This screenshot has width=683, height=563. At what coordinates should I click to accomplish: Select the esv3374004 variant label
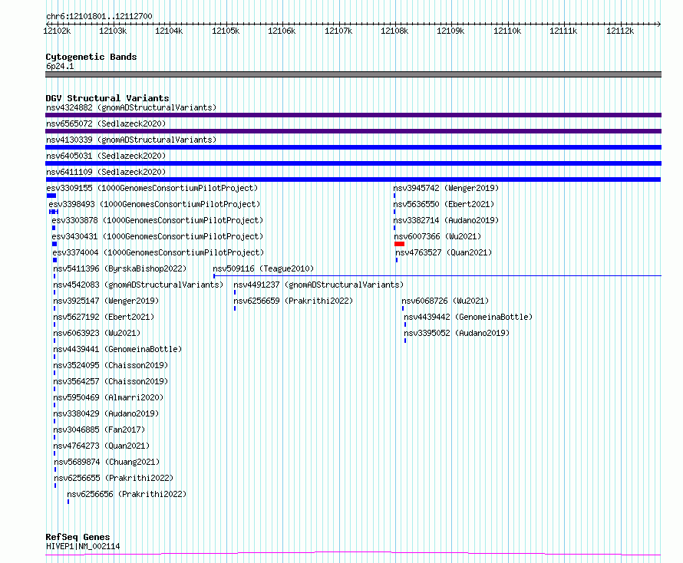tap(158, 252)
